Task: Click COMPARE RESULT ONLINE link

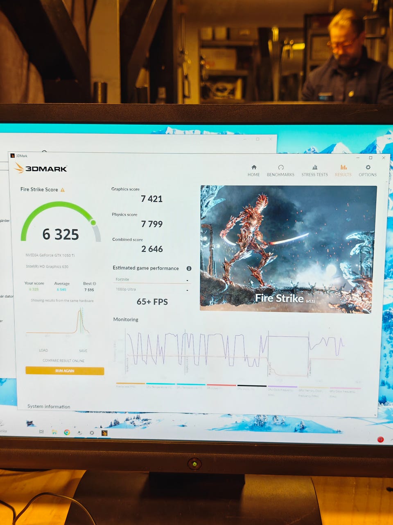Action: tap(63, 361)
